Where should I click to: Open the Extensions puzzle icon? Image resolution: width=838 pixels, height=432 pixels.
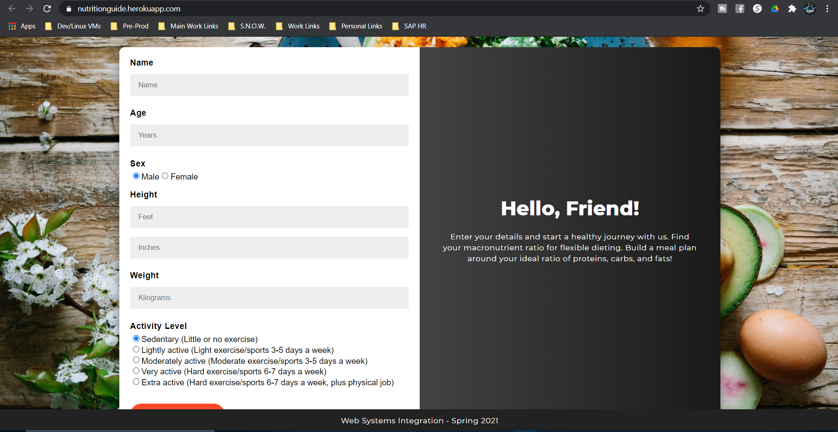(x=792, y=9)
